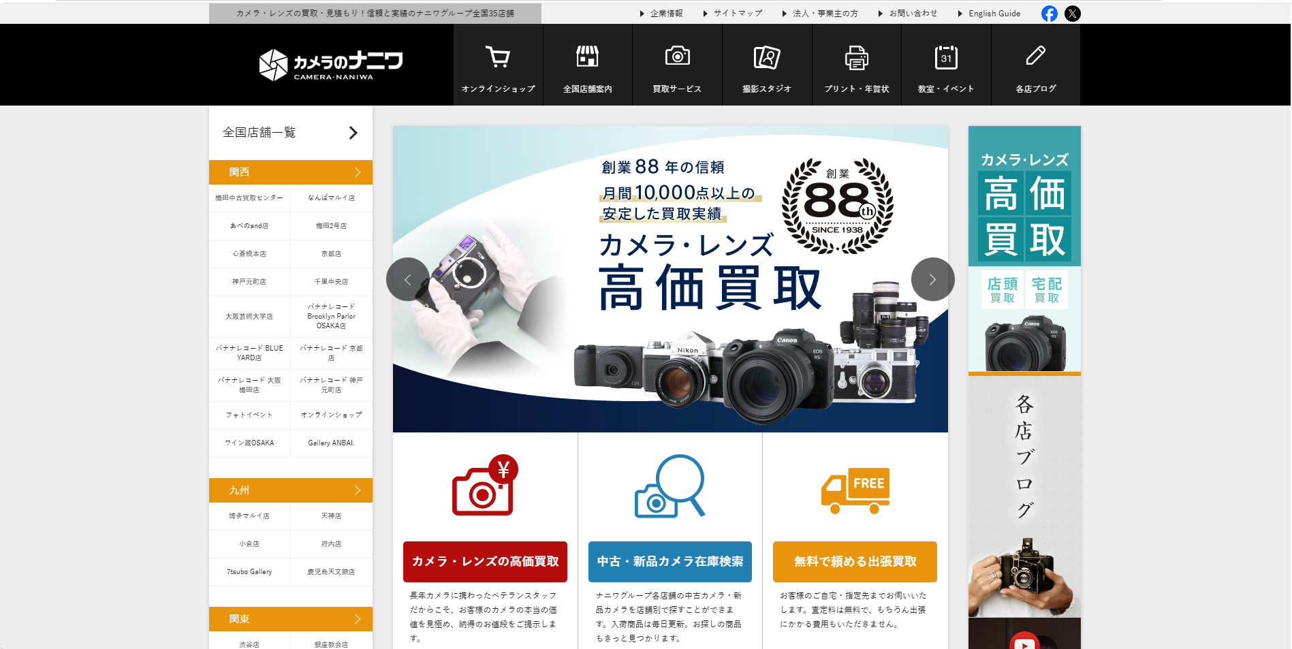Click the カメラのナニワ logo

pos(331,65)
